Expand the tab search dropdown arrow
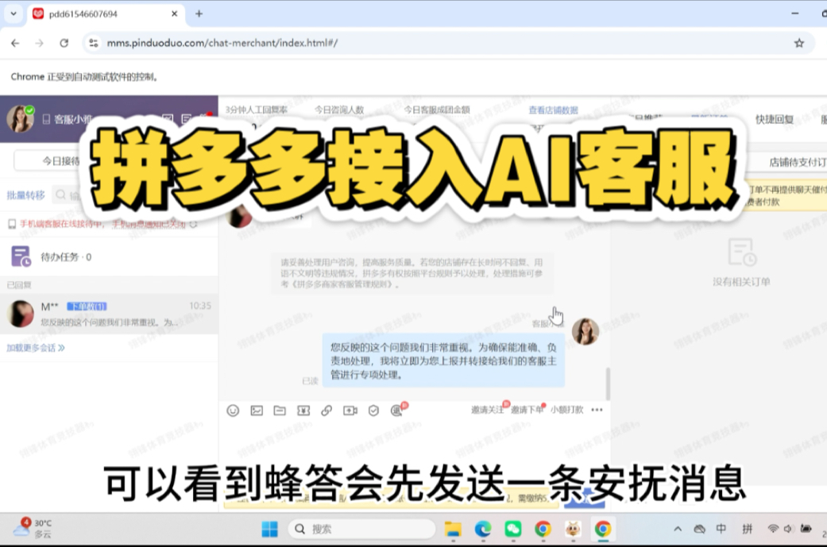Image resolution: width=827 pixels, height=547 pixels. [x=14, y=13]
